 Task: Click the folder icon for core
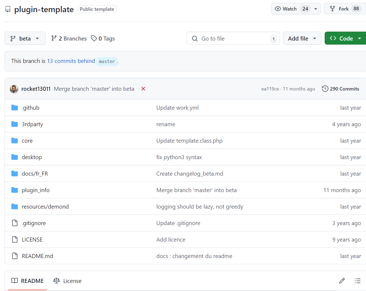tap(15, 141)
